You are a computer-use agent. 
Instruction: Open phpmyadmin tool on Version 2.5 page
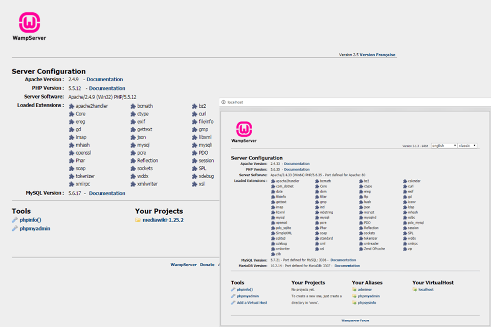coord(35,229)
